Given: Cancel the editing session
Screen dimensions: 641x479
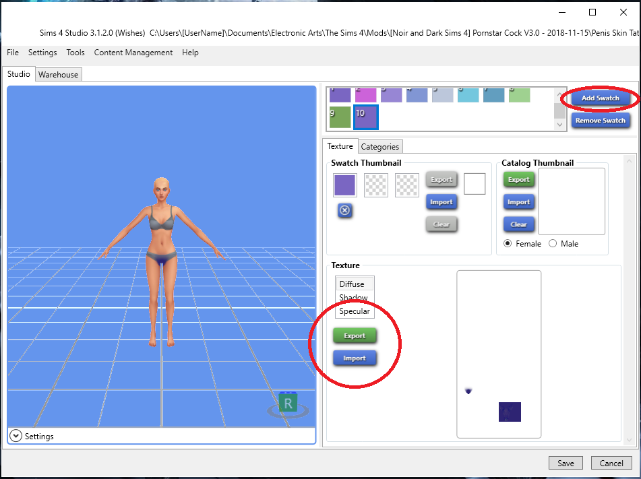Looking at the screenshot, I should (x=611, y=463).
